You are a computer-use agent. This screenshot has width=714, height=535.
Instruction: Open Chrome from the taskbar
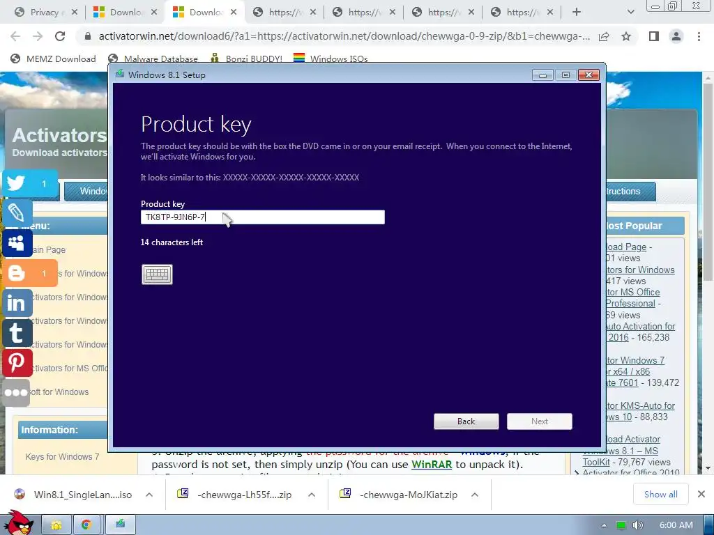(86, 525)
